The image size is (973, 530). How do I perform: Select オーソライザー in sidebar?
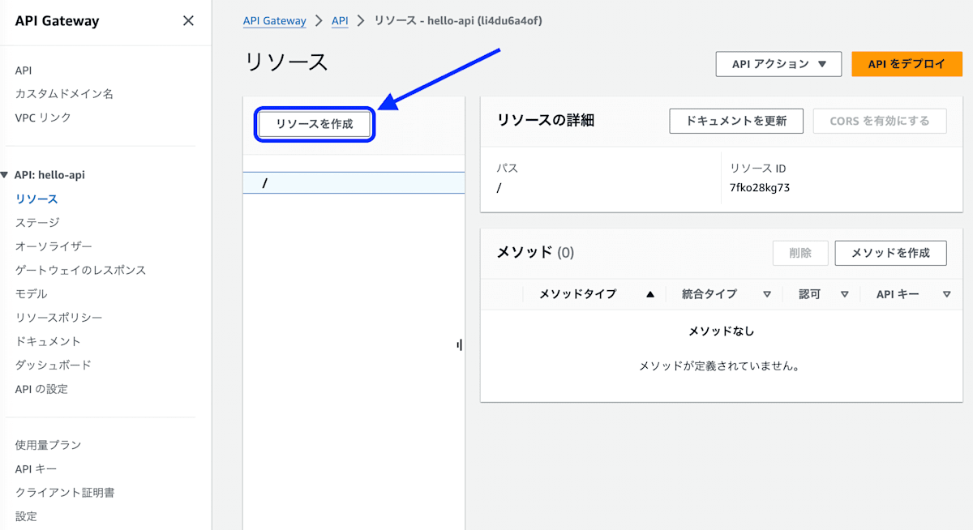tap(54, 246)
